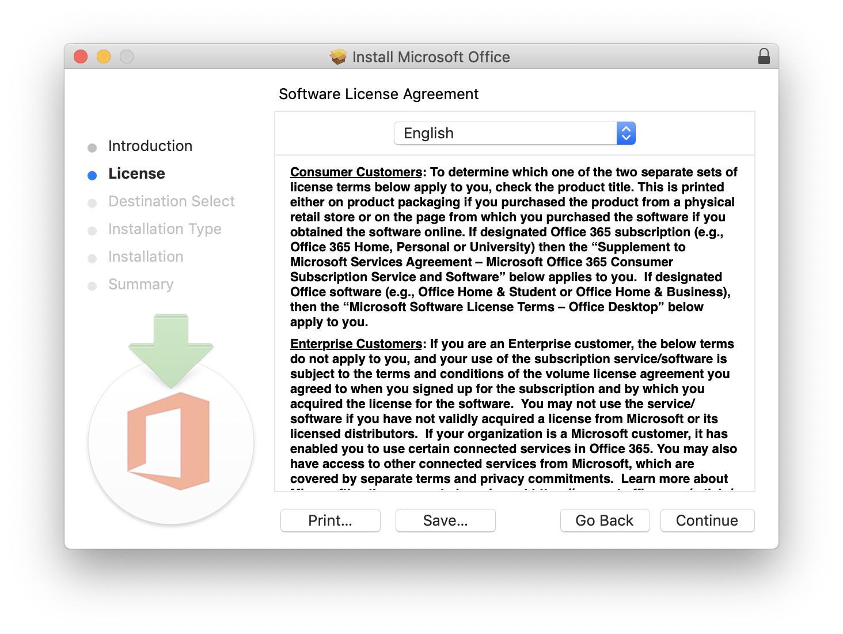The height and width of the screenshot is (634, 843).
Task: Click the Software License Agreement heading
Action: coord(379,94)
